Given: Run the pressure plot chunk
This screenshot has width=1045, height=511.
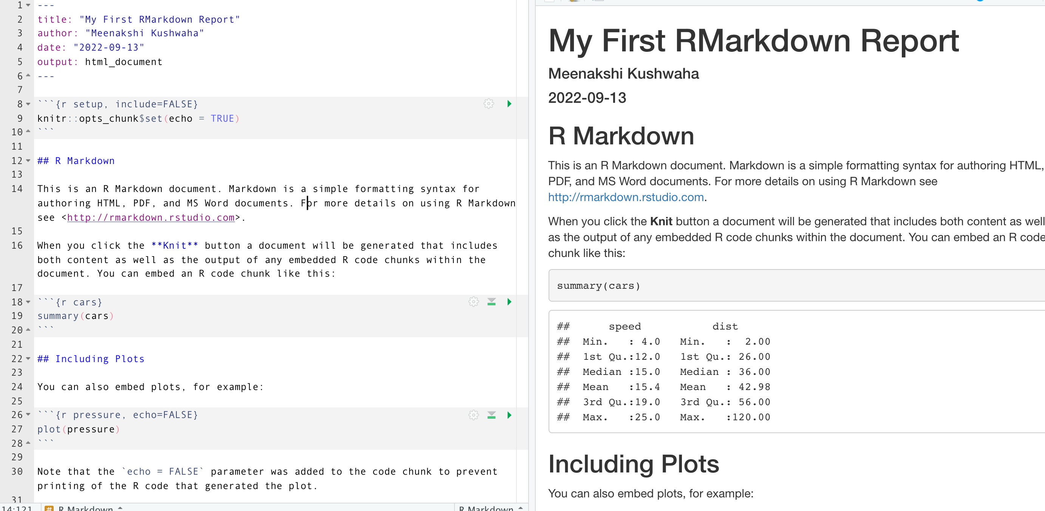Looking at the screenshot, I should pos(509,415).
